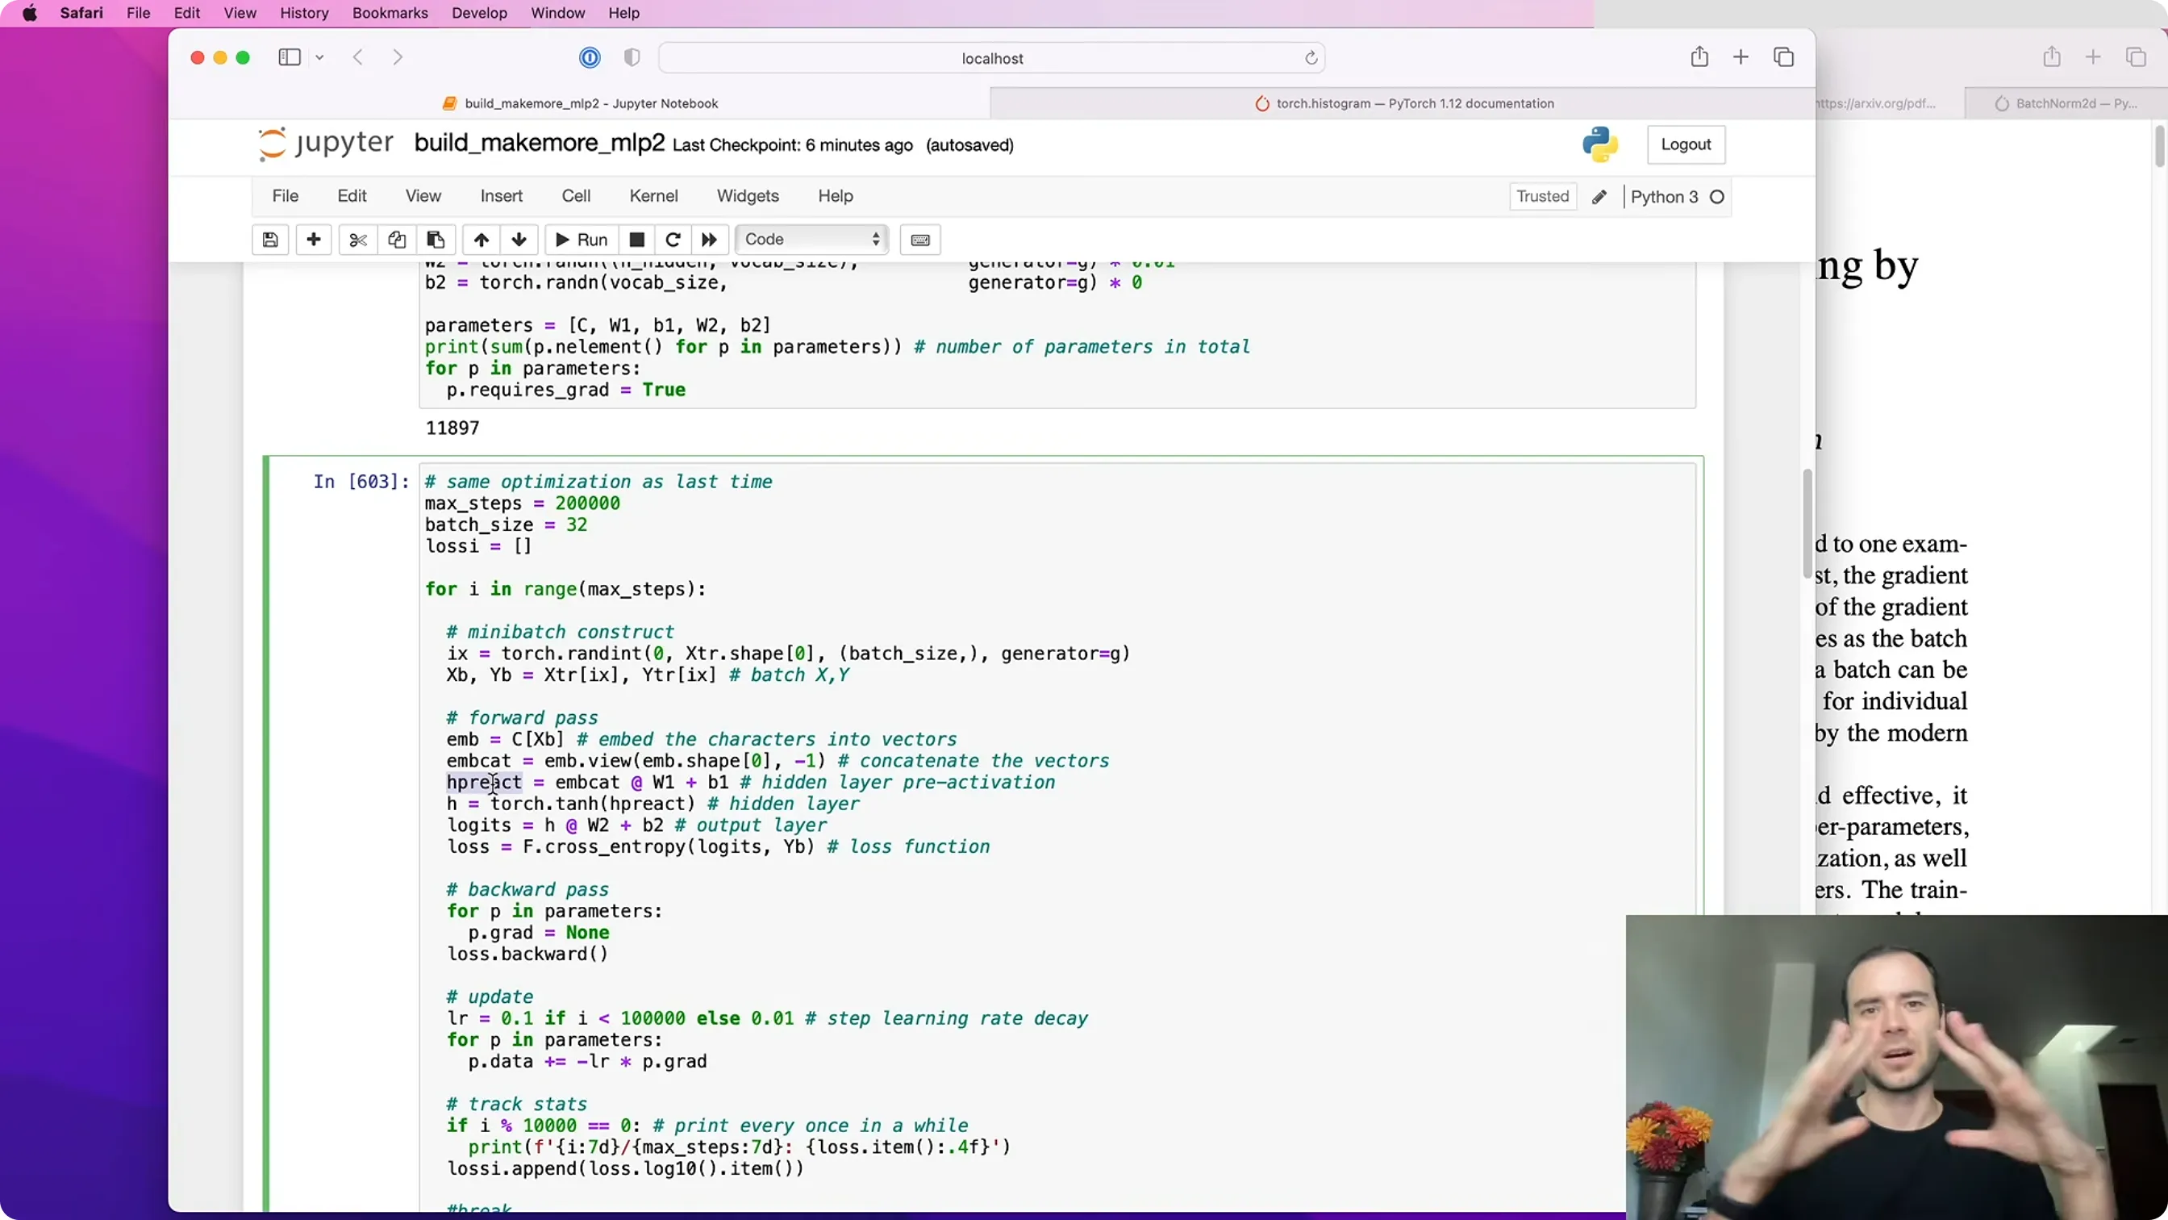The image size is (2168, 1220).
Task: Open Safari Develop menu in menu bar
Action: tap(480, 14)
